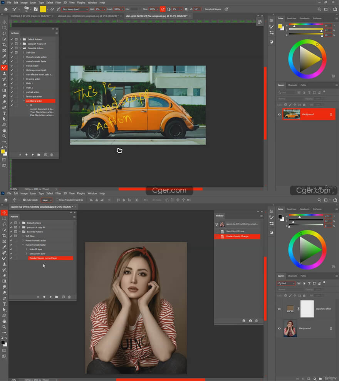The width and height of the screenshot is (339, 381).
Task: Filter for type layers in the bottom Layers panel
Action: coord(309,283)
